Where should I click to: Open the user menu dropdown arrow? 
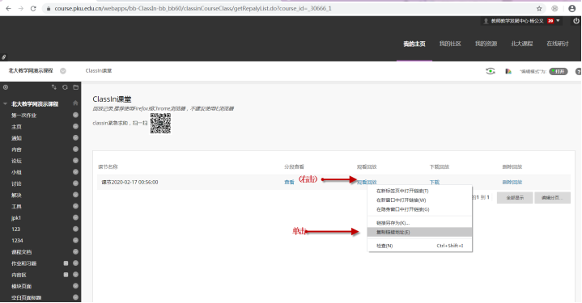coord(558,21)
